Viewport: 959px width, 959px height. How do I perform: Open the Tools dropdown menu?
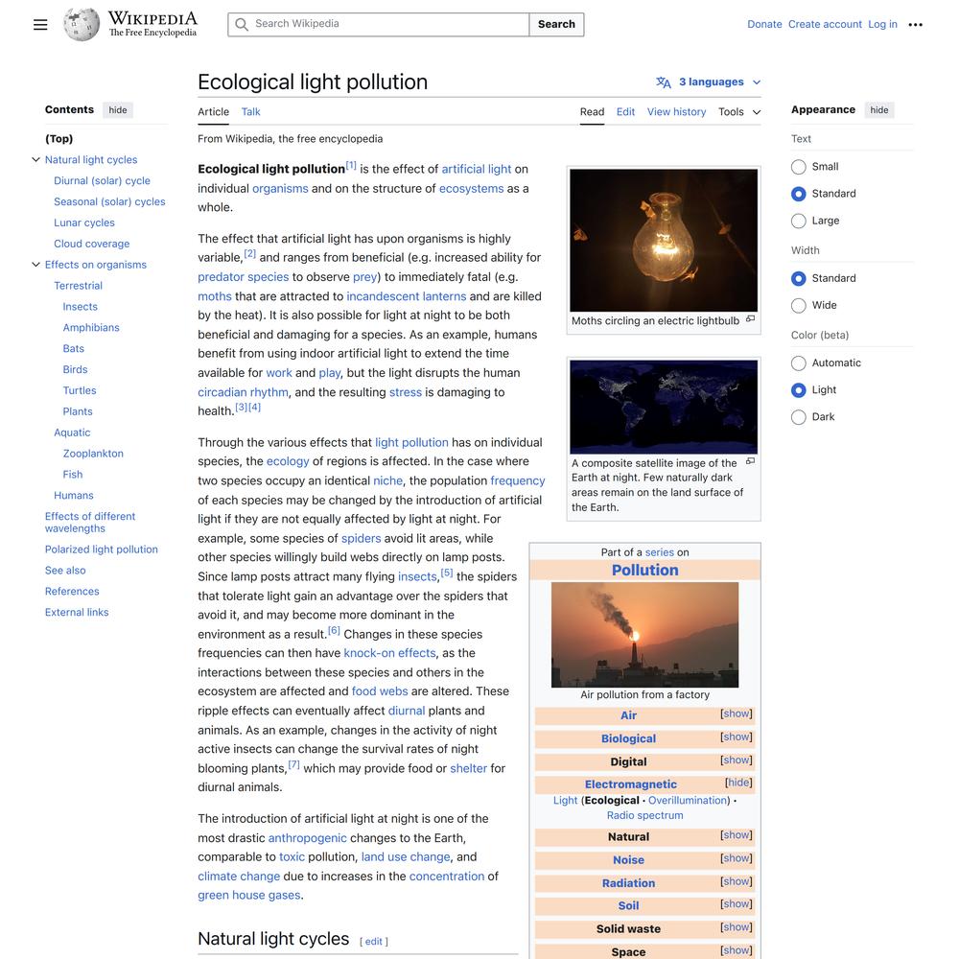(x=739, y=112)
